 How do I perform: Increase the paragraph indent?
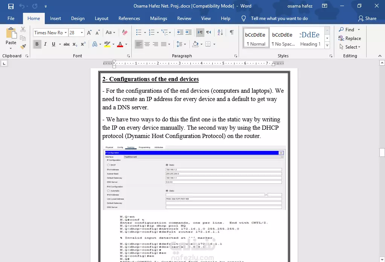[189, 32]
